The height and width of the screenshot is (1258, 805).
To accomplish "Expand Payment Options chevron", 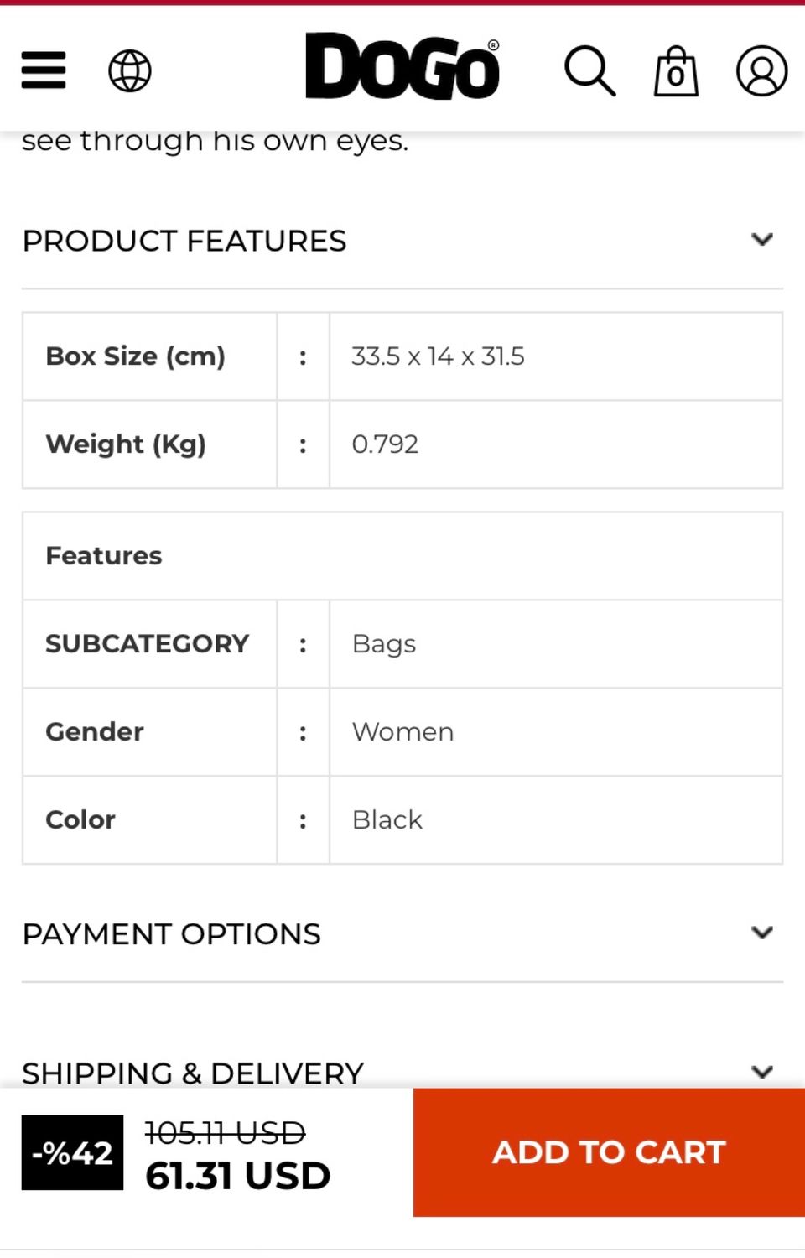I will [x=762, y=933].
